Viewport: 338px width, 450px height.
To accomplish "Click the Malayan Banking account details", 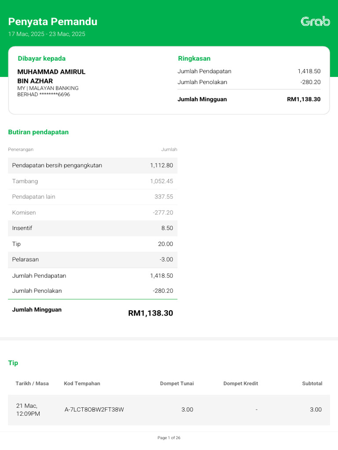I will pos(48,91).
